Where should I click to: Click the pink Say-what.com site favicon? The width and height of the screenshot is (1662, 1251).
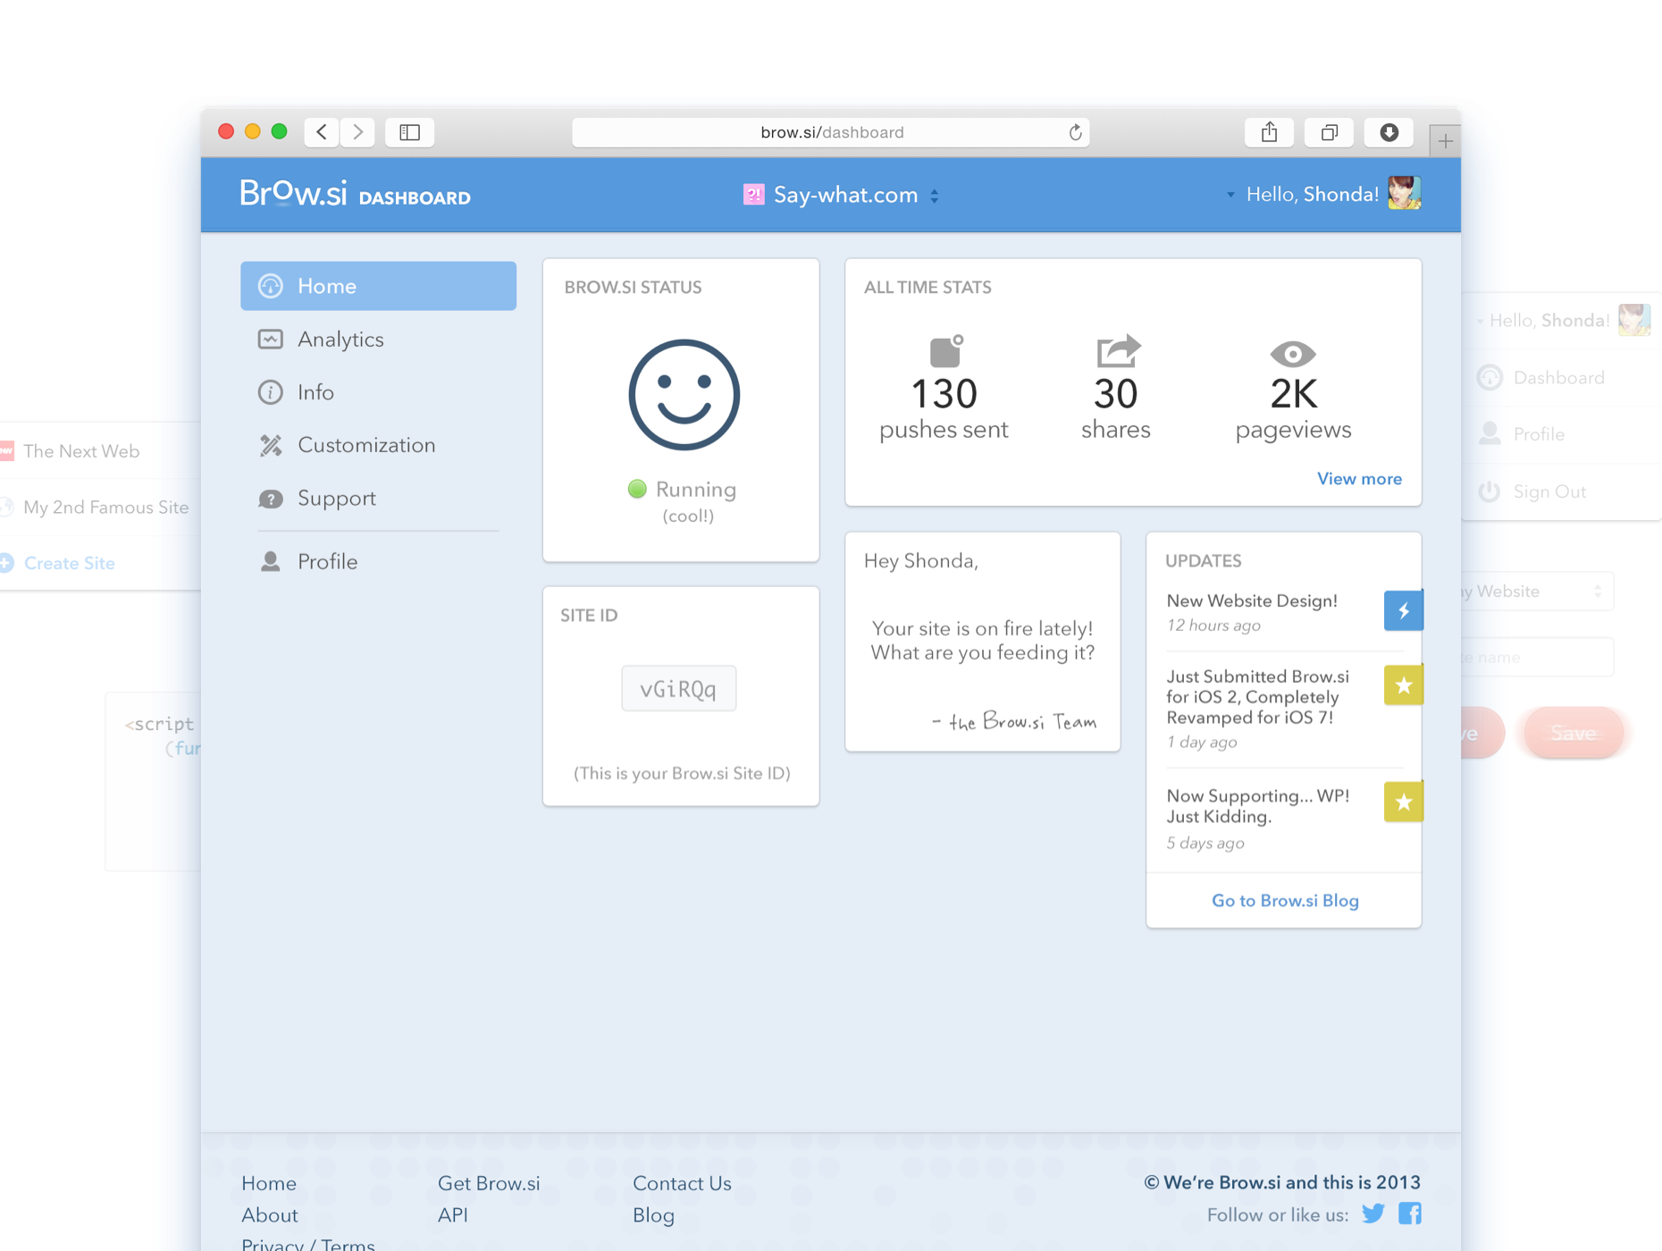tap(753, 195)
